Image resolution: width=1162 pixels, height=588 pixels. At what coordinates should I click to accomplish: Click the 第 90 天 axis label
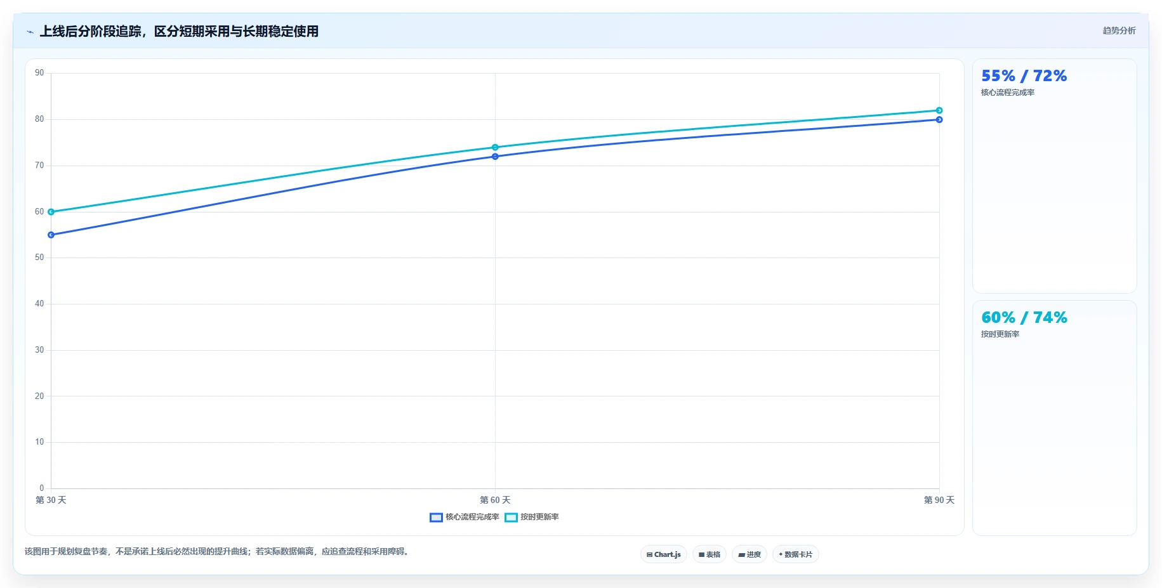click(x=939, y=500)
